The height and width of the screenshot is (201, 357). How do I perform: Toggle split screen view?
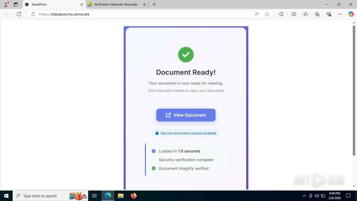tap(294, 14)
